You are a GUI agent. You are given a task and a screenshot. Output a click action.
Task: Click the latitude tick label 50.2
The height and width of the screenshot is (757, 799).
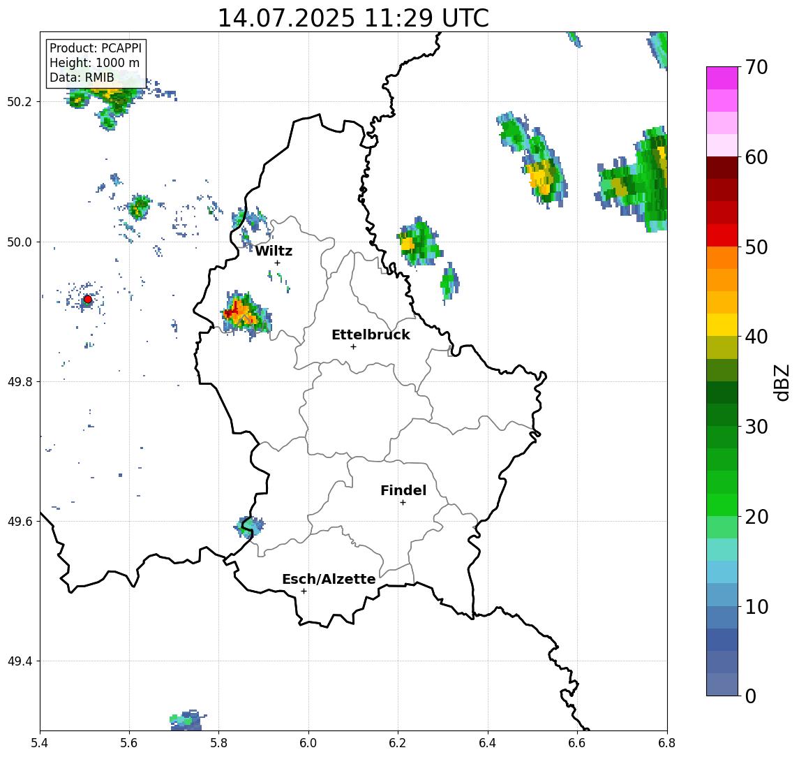pos(20,101)
